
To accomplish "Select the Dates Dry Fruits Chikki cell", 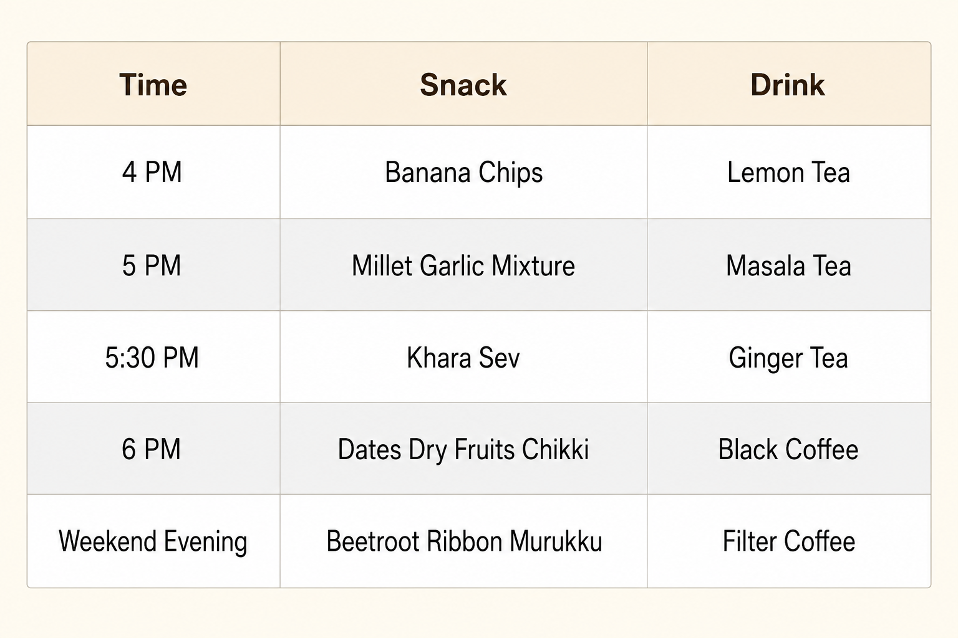I will click(463, 449).
